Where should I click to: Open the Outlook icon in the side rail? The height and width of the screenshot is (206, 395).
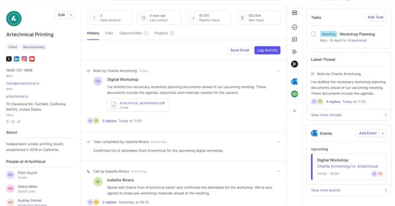point(294,82)
